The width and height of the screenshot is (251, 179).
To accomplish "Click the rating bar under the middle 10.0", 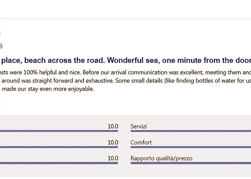I will click(x=59, y=147).
